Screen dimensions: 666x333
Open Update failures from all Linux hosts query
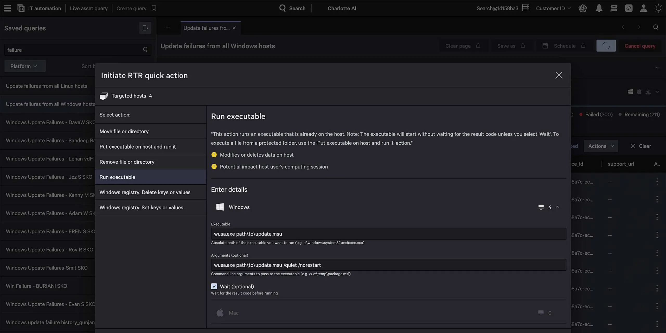click(47, 86)
